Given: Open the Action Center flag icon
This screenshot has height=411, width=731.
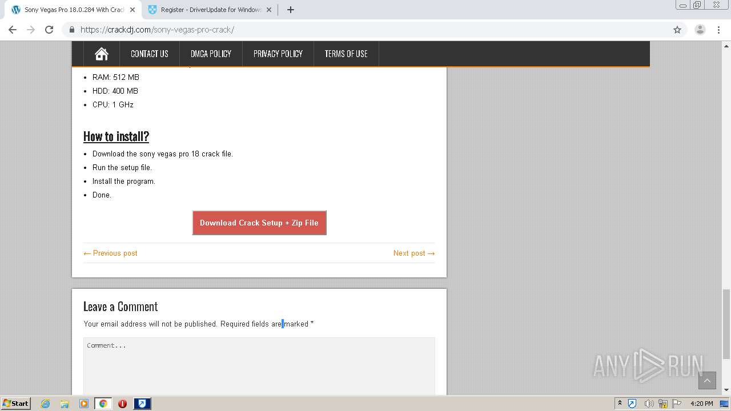Looking at the screenshot, I should click(x=677, y=404).
